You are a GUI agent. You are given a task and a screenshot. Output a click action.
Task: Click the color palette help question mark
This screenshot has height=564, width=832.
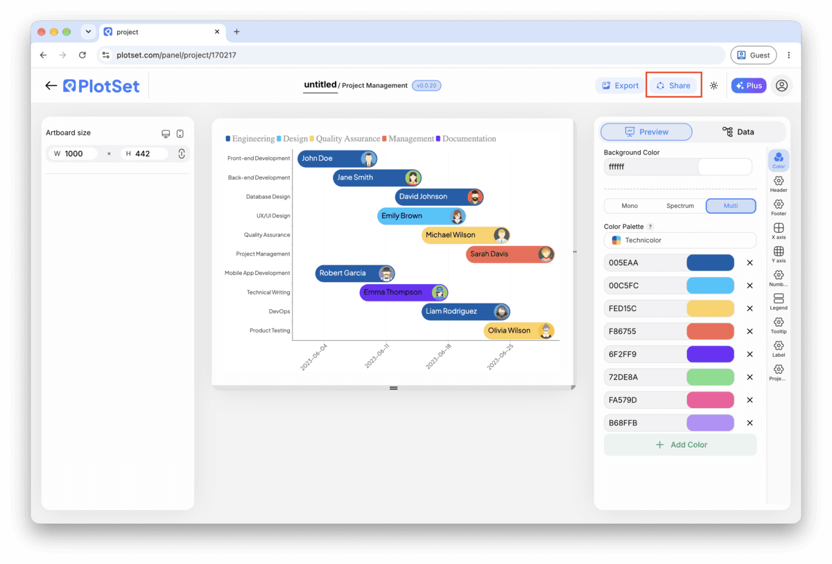point(650,227)
